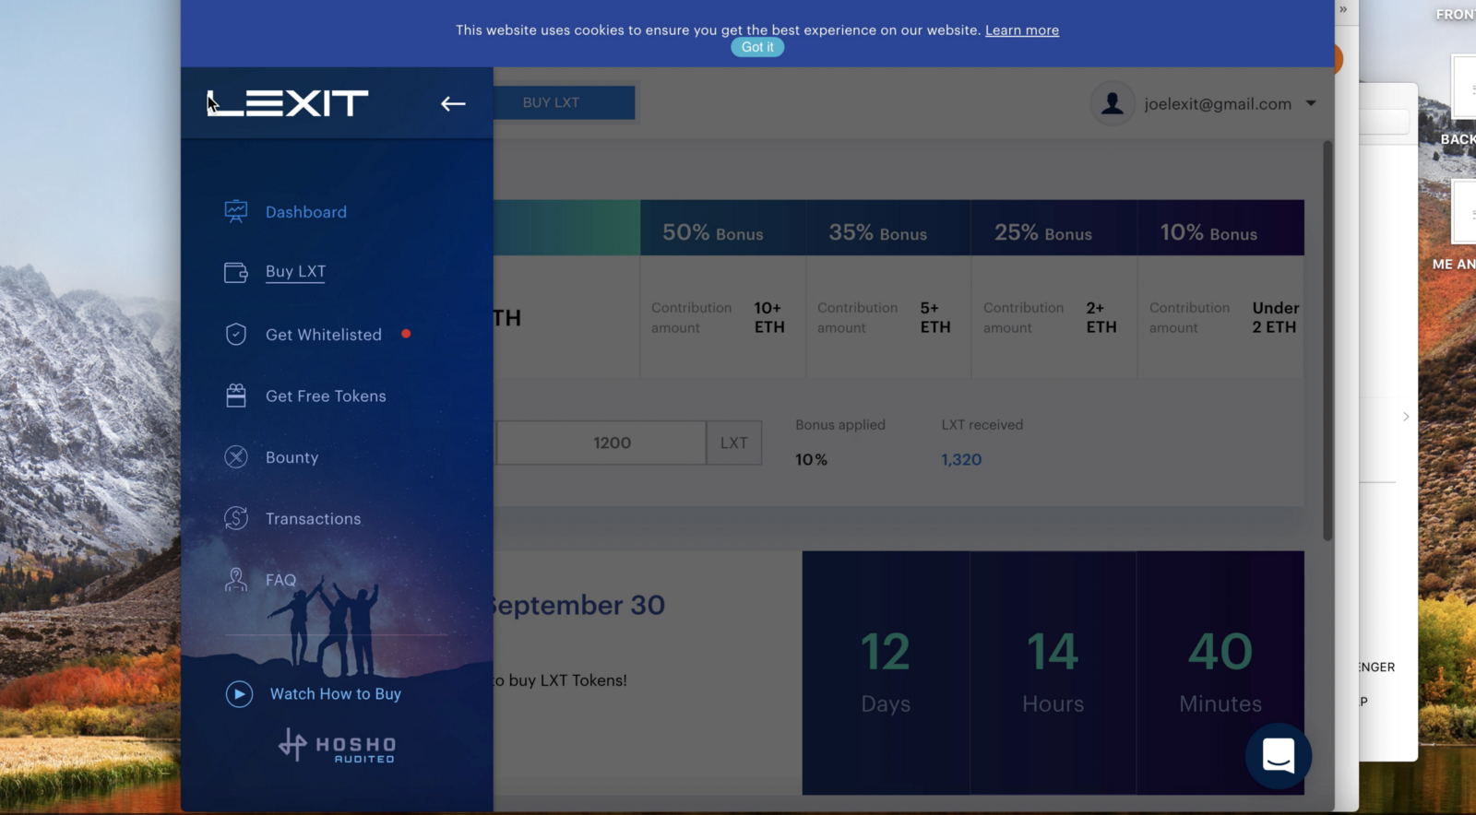The height and width of the screenshot is (815, 1476).
Task: Select Get Free Tokens menu item
Action: click(326, 396)
